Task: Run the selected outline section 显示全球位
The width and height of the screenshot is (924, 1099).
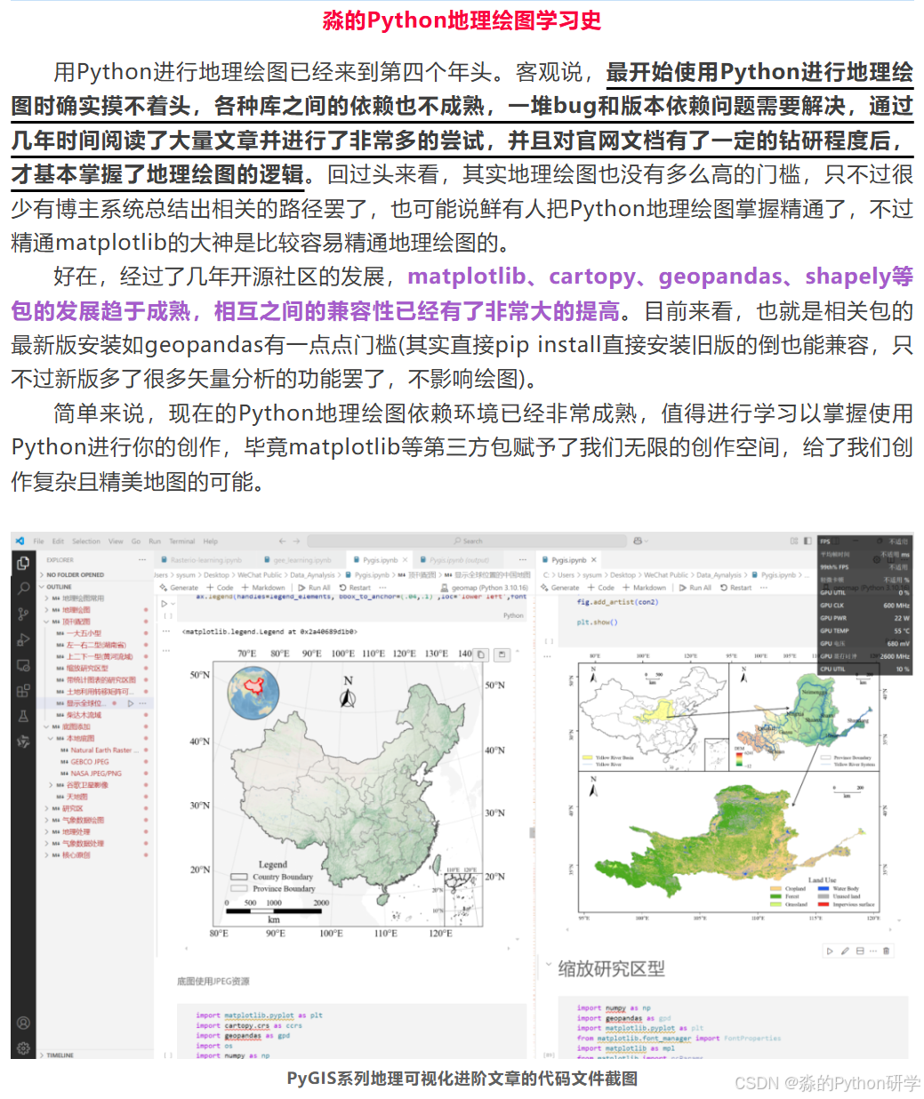Action: pos(130,703)
